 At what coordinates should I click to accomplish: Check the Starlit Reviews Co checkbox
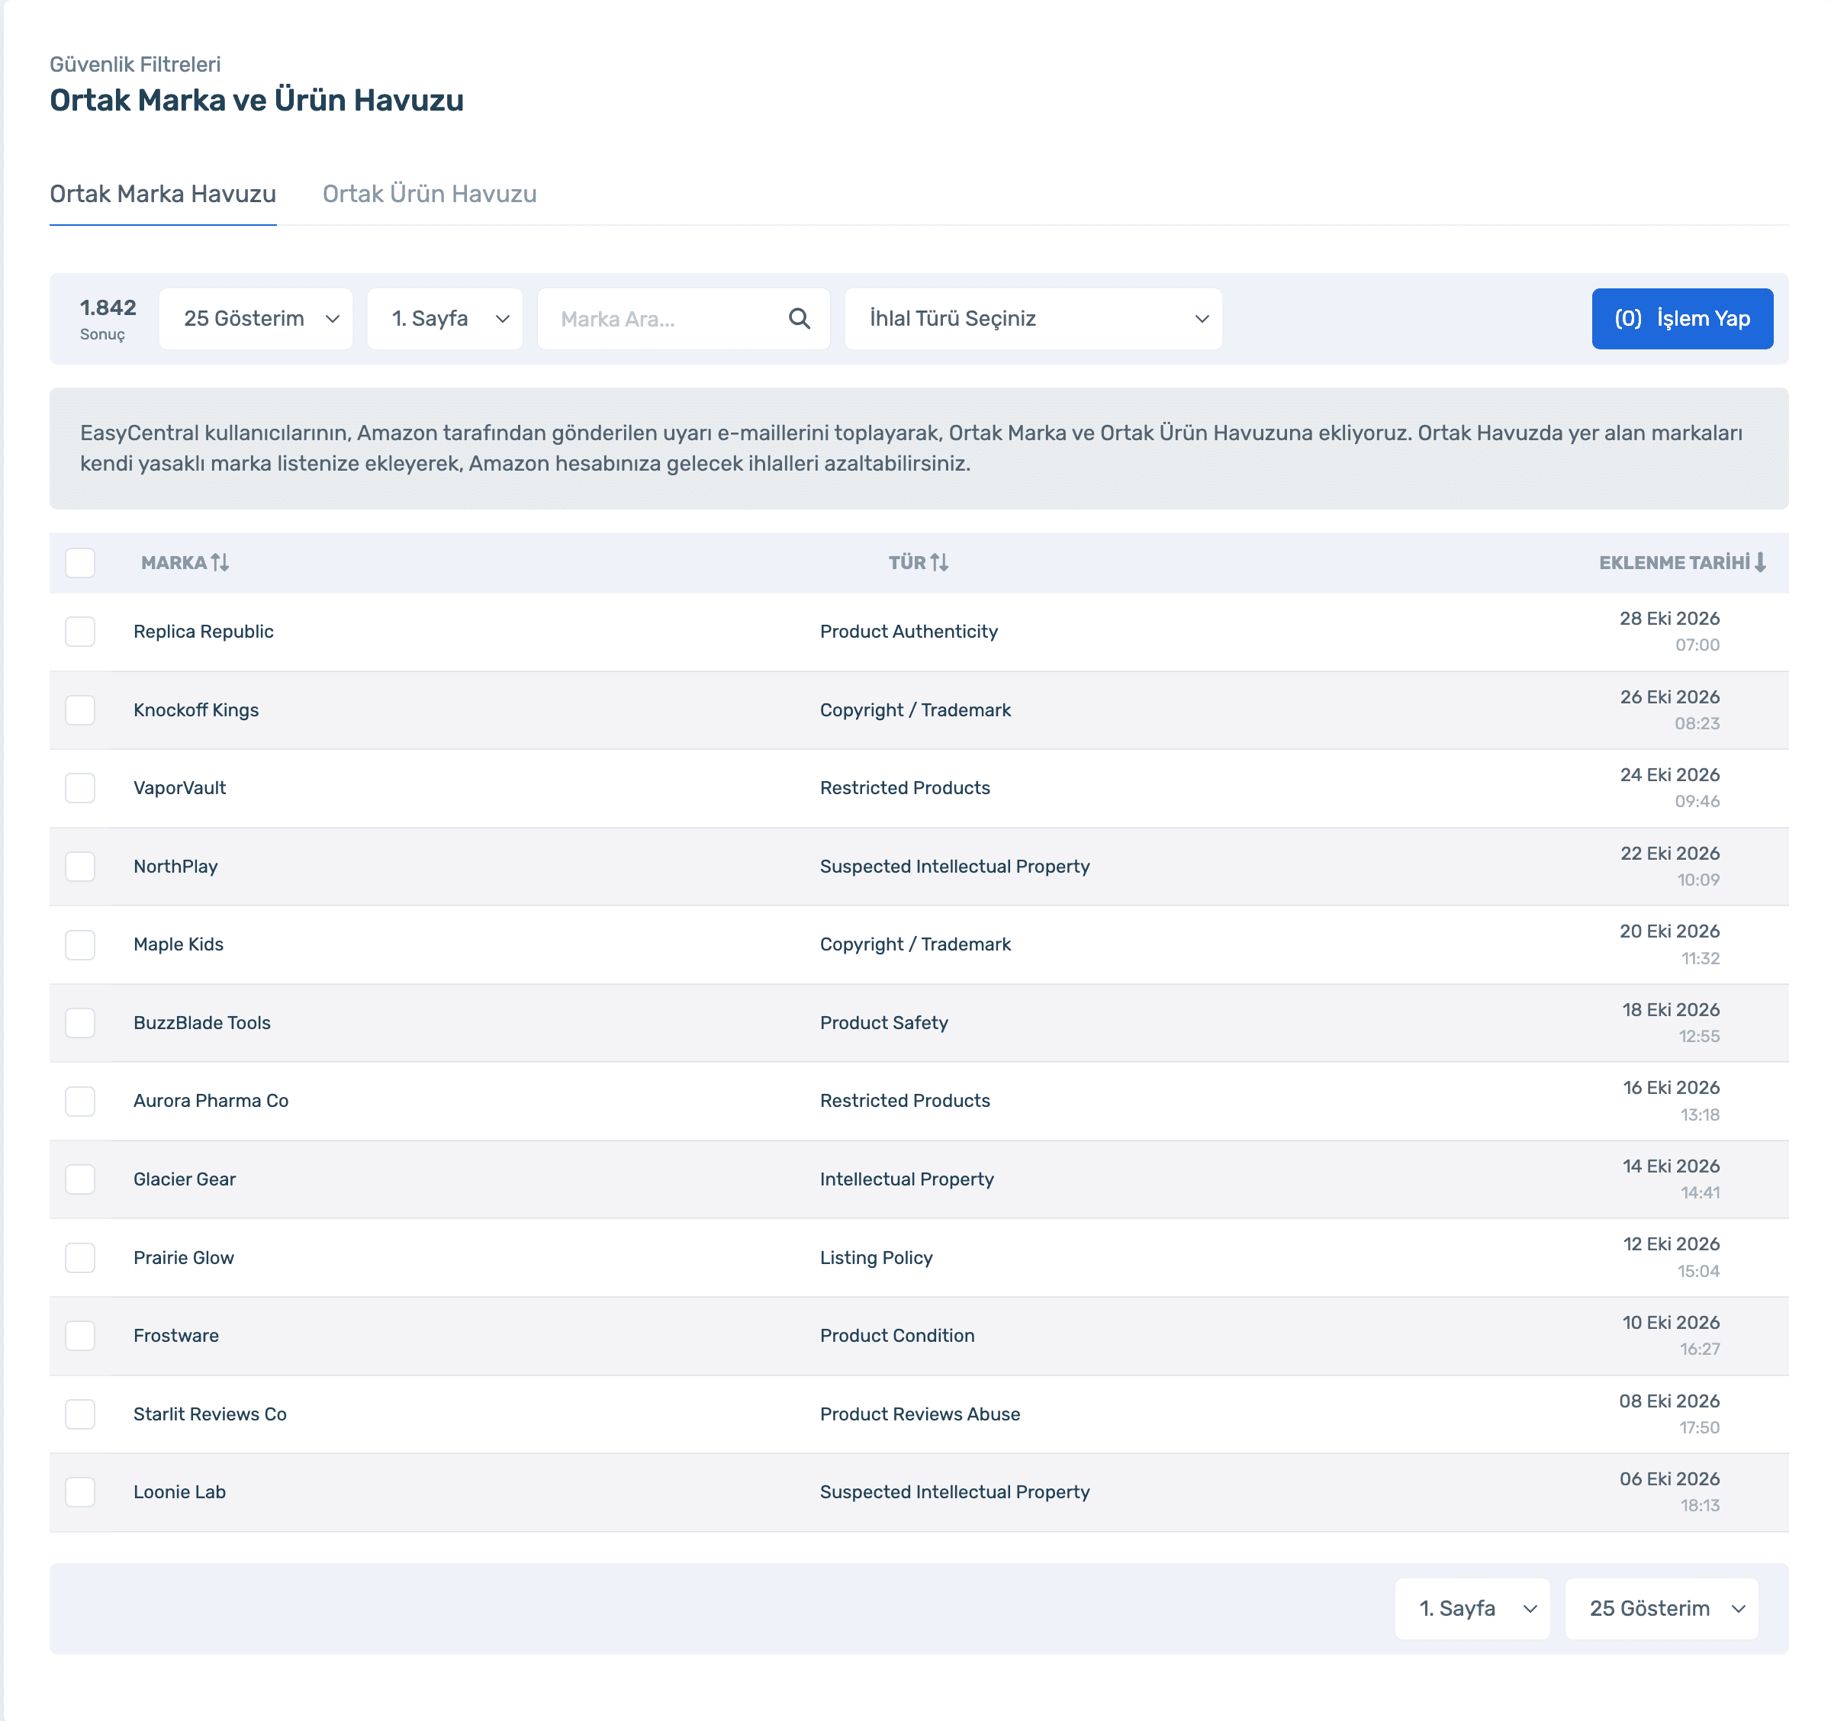point(80,1414)
